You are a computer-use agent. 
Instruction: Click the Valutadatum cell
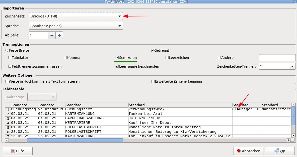[x=51, y=109]
